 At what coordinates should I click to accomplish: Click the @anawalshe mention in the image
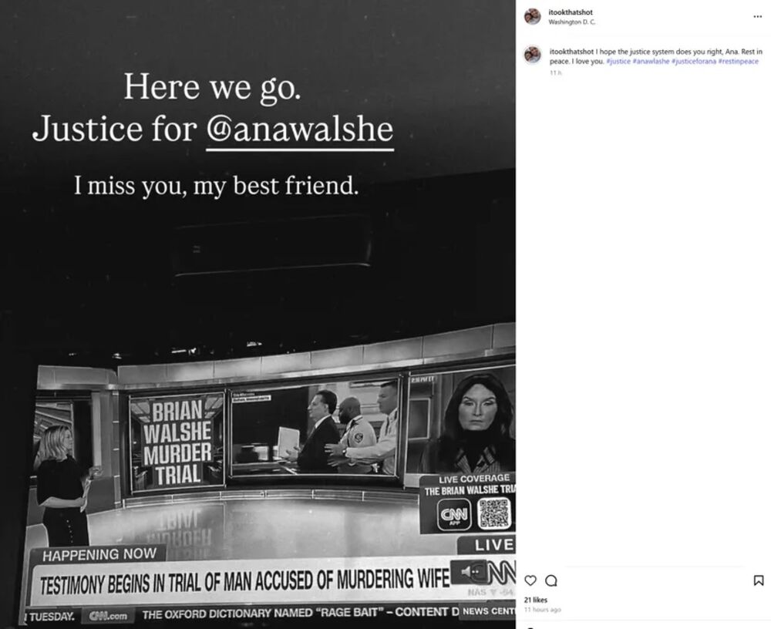pyautogui.click(x=299, y=129)
